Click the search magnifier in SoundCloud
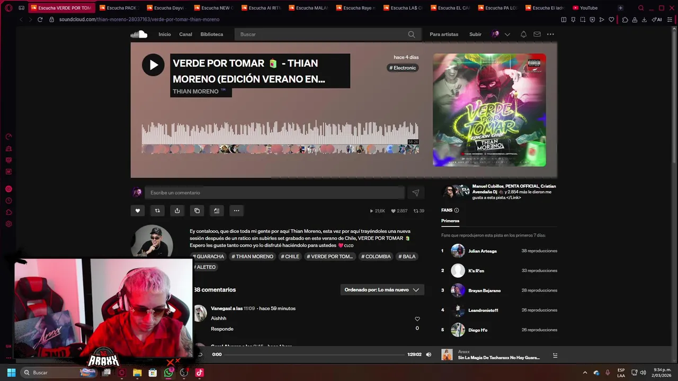 tap(412, 34)
